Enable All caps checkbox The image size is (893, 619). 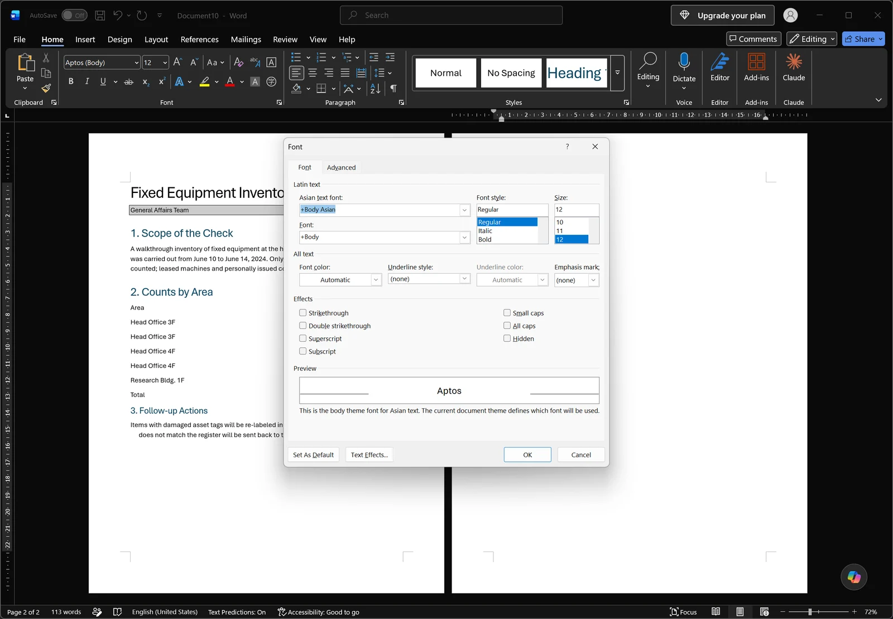[507, 326]
